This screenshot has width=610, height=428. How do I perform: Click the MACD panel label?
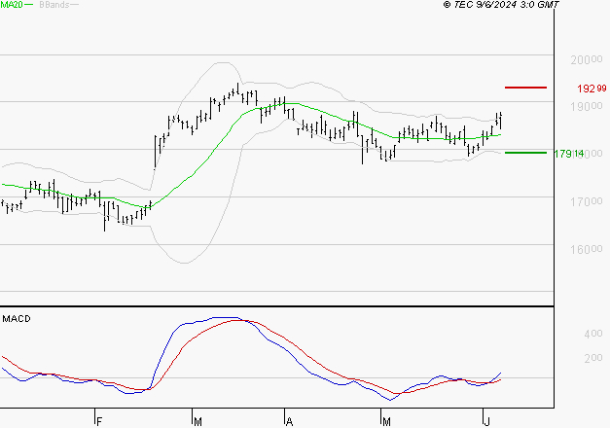point(17,319)
